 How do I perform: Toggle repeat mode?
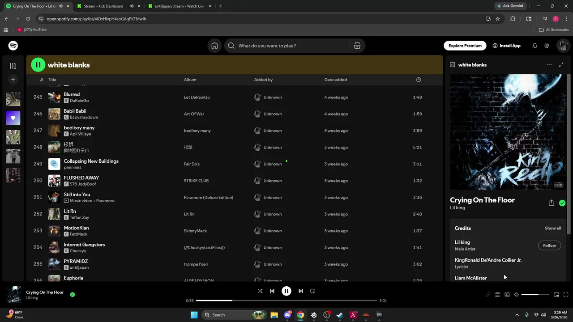point(313,291)
